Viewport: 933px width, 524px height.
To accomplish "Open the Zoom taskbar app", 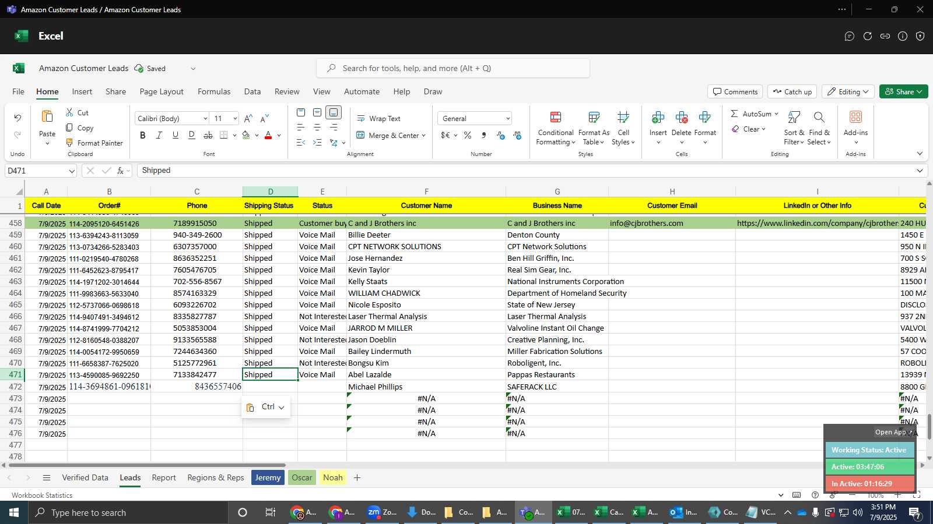I will pyautogui.click(x=383, y=512).
